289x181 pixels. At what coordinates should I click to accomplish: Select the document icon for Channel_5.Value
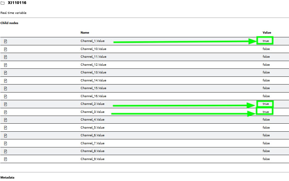tap(6, 128)
